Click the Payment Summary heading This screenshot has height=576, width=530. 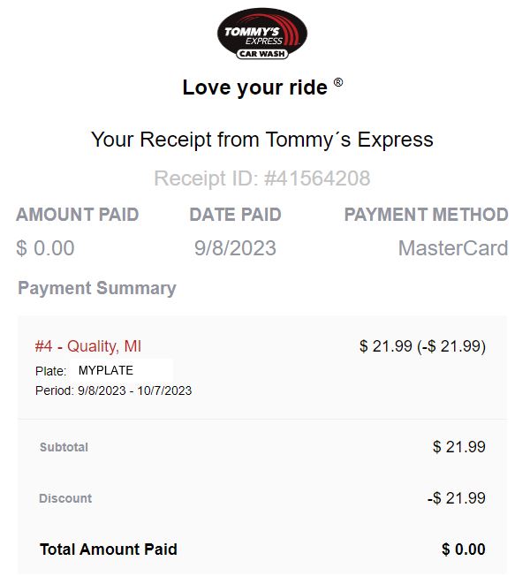97,288
